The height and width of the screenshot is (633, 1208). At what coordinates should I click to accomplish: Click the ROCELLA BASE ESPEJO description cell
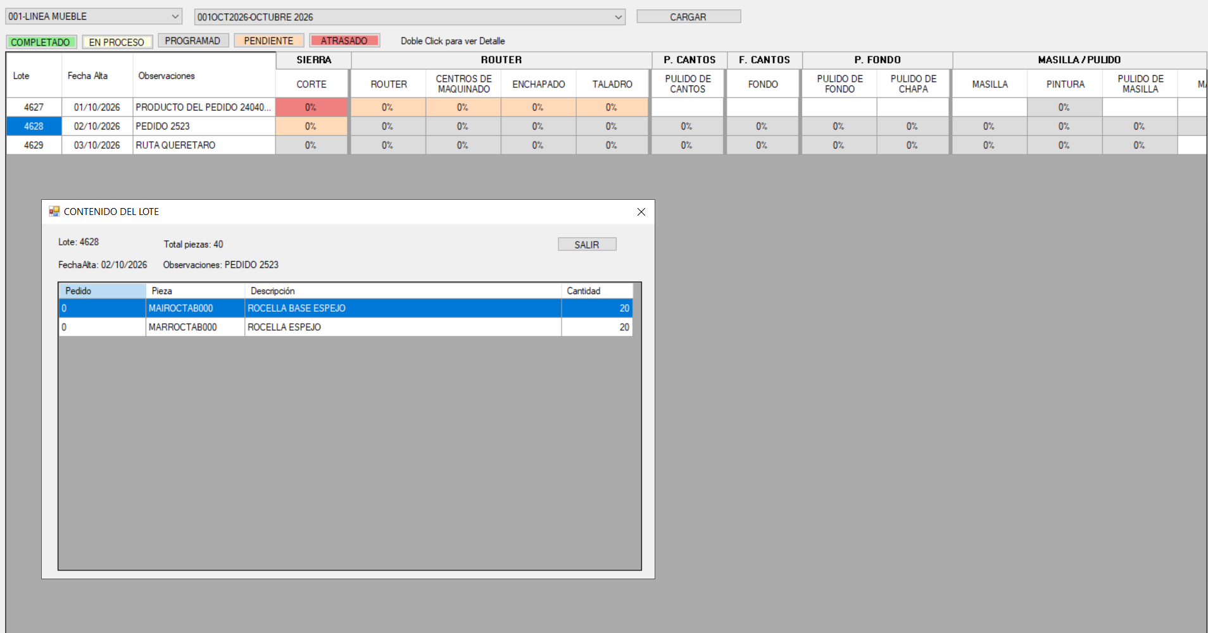coord(403,309)
